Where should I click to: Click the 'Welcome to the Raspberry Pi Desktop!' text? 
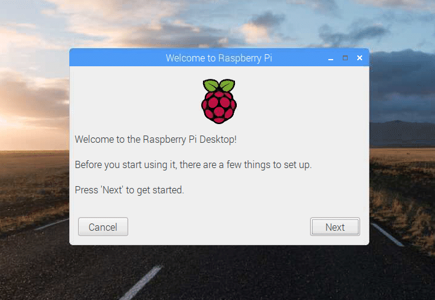(155, 139)
